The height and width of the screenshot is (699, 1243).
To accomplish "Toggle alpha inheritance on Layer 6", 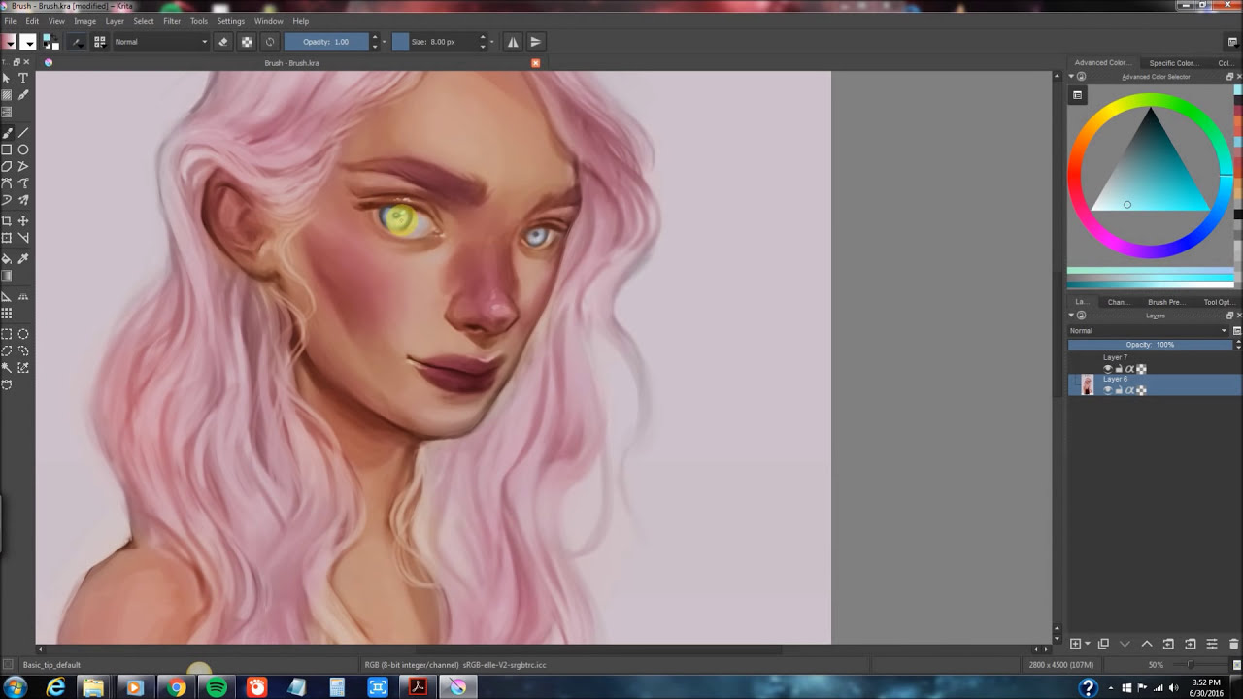I will coord(1129,390).
